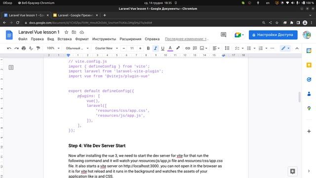Open insert image dropdown
This screenshot has height=178, width=316.
[203, 48]
